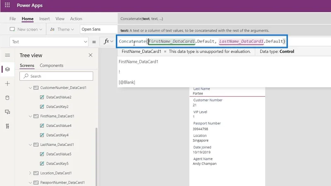Select FirstName_DataCard1 in tree
The image size is (331, 186).
pos(57,116)
